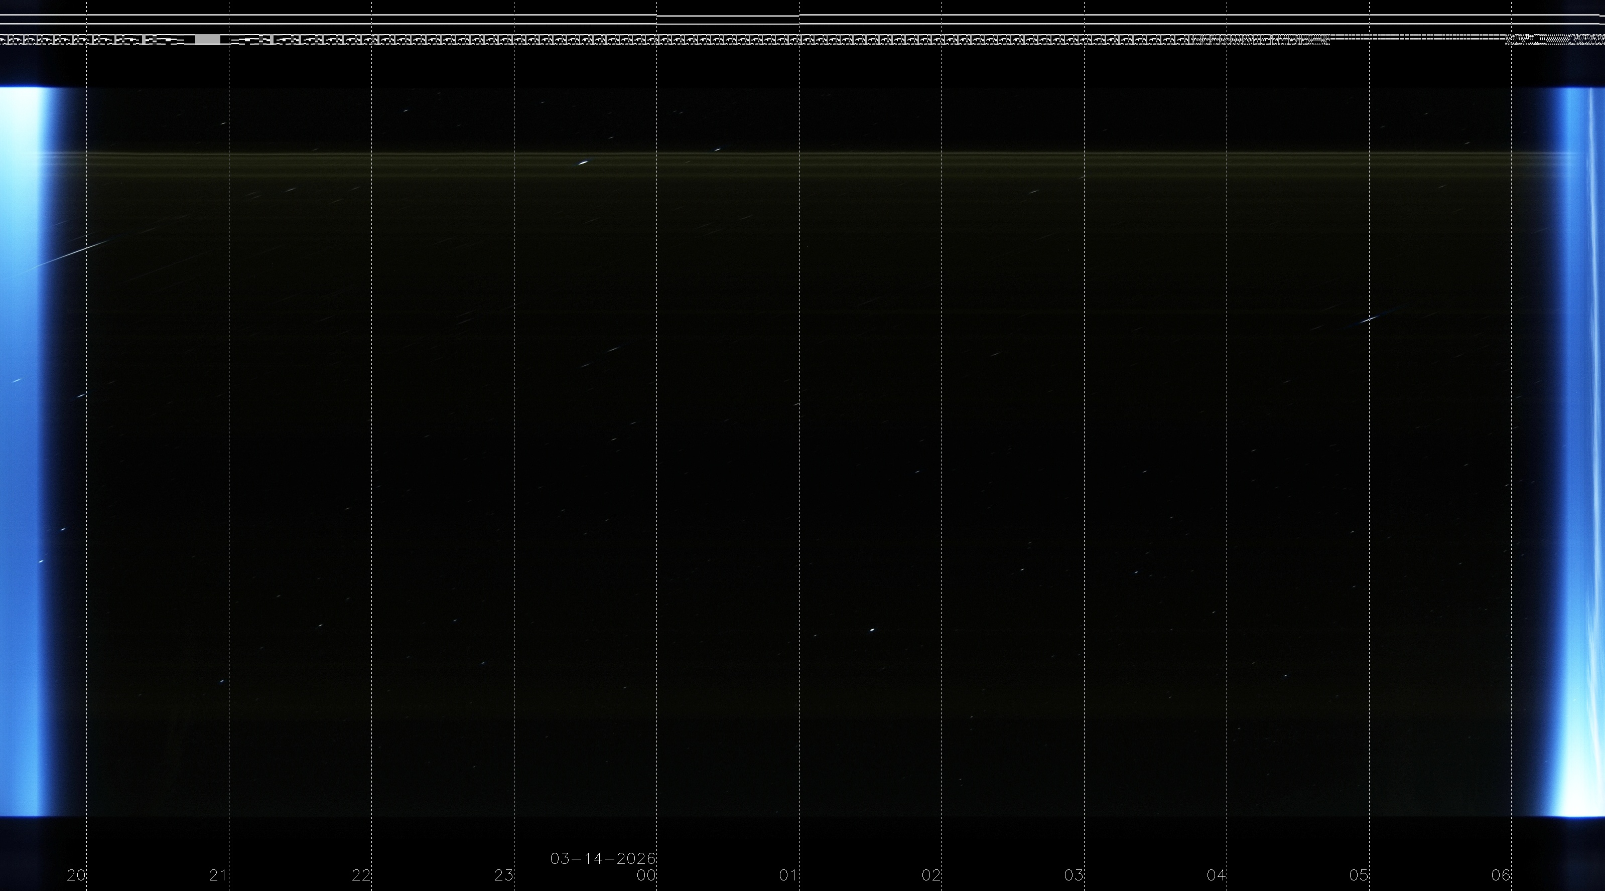The height and width of the screenshot is (891, 1605).
Task: Click the 04 hour label
Action: pos(1216,875)
